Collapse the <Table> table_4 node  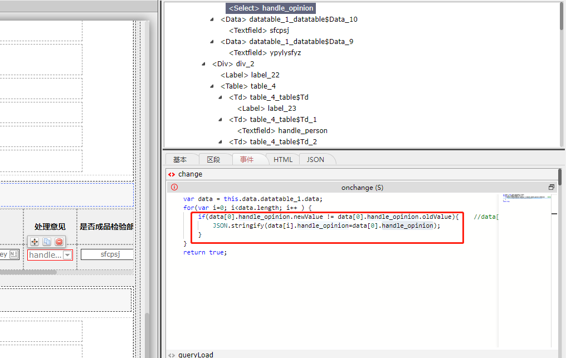[212, 86]
